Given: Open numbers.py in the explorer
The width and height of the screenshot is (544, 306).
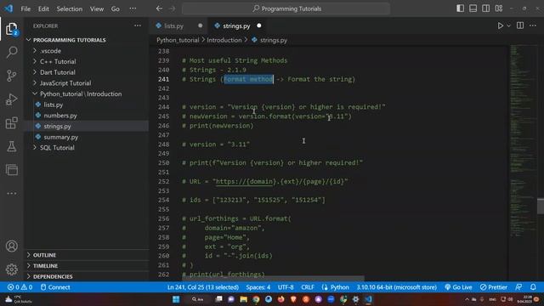Looking at the screenshot, I should 86,116.
